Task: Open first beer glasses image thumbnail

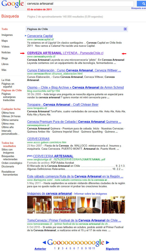Action: point(39,205)
